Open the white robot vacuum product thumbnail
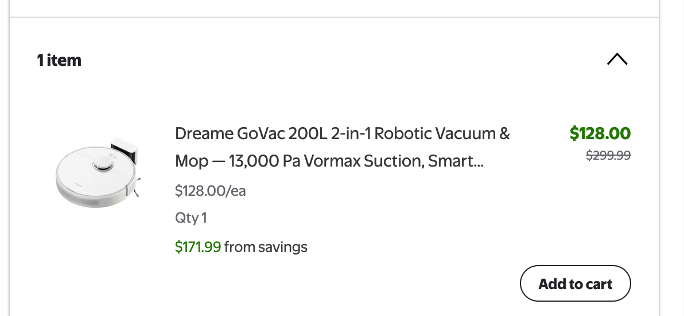The height and width of the screenshot is (316, 684). 98,172
